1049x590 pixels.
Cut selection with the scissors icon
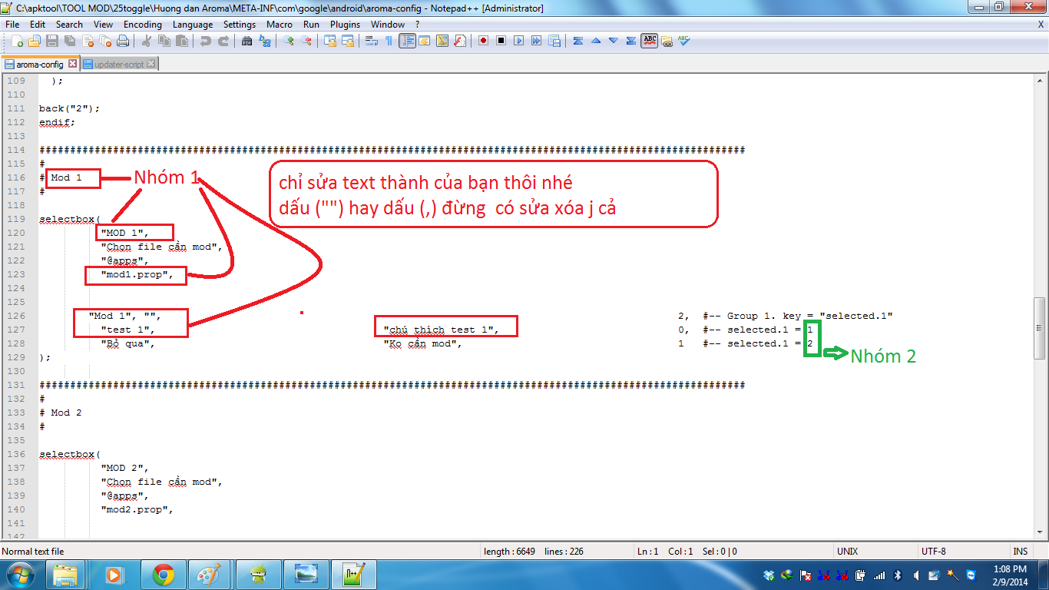[x=146, y=41]
